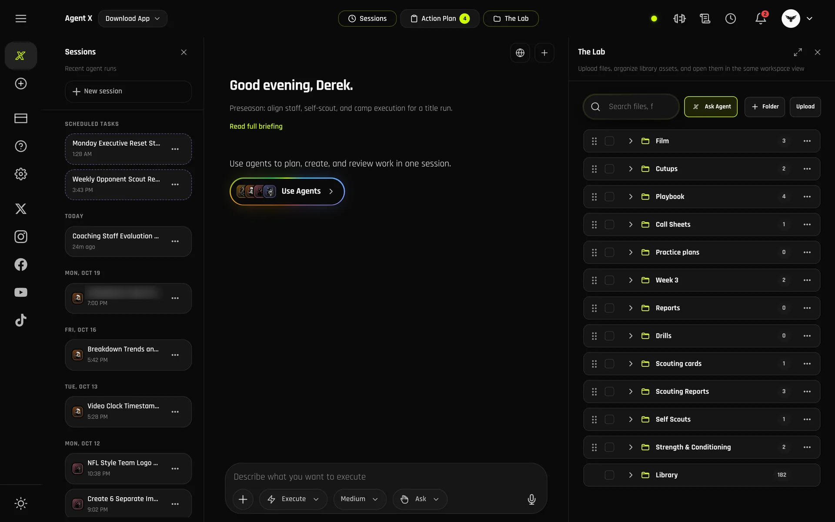Image resolution: width=835 pixels, height=522 pixels.
Task: Click the Describe what you want prompt field
Action: pyautogui.click(x=386, y=477)
